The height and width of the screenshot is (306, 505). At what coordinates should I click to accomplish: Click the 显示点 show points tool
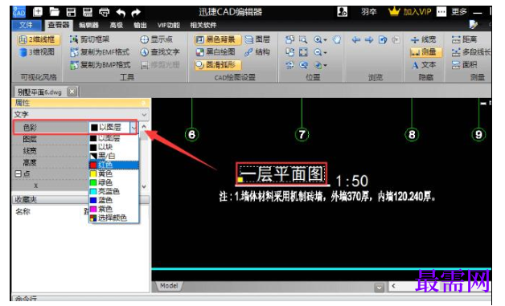point(157,39)
